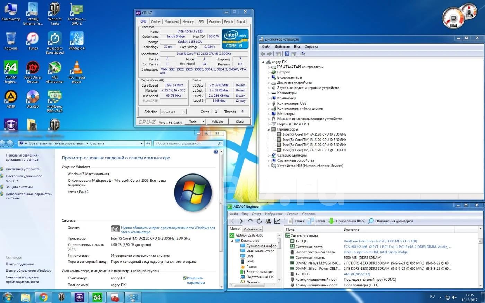485x303 pixels.
Task: Open the Recycle Bin (Корзина) icon
Action: (x=11, y=41)
